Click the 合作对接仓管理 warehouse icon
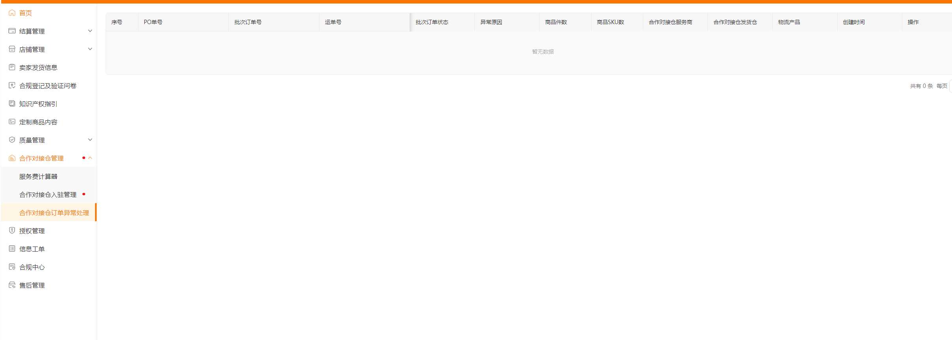 tap(12, 158)
